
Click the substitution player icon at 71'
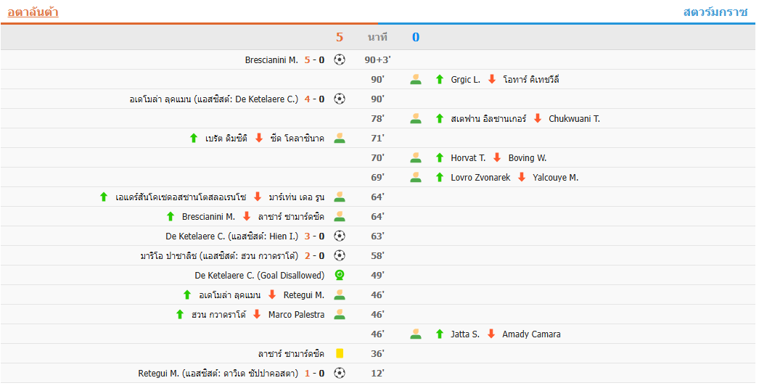[340, 139]
